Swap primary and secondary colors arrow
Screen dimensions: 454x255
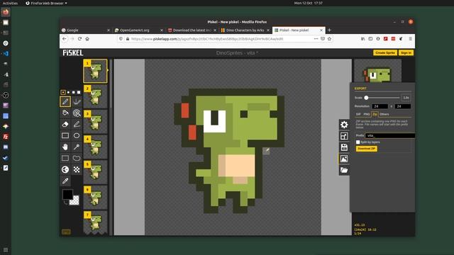pyautogui.click(x=66, y=203)
